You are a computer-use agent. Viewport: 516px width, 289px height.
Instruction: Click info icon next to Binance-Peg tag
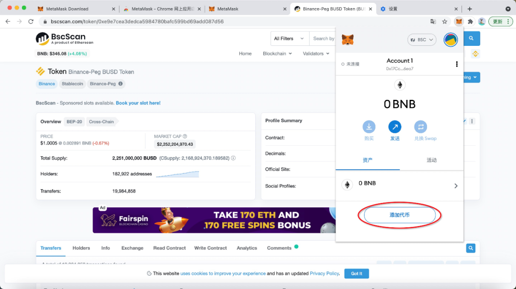click(120, 84)
